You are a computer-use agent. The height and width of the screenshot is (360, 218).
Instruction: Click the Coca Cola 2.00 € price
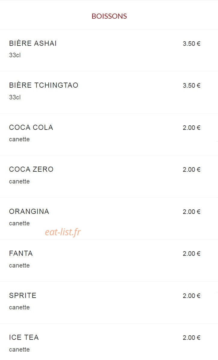pyautogui.click(x=192, y=127)
